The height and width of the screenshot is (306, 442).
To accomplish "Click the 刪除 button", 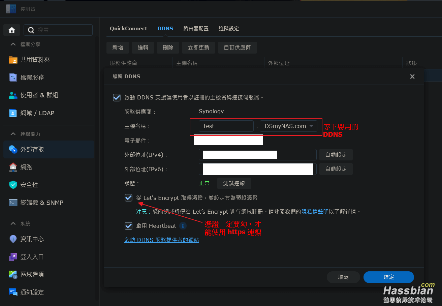I will pyautogui.click(x=168, y=48).
